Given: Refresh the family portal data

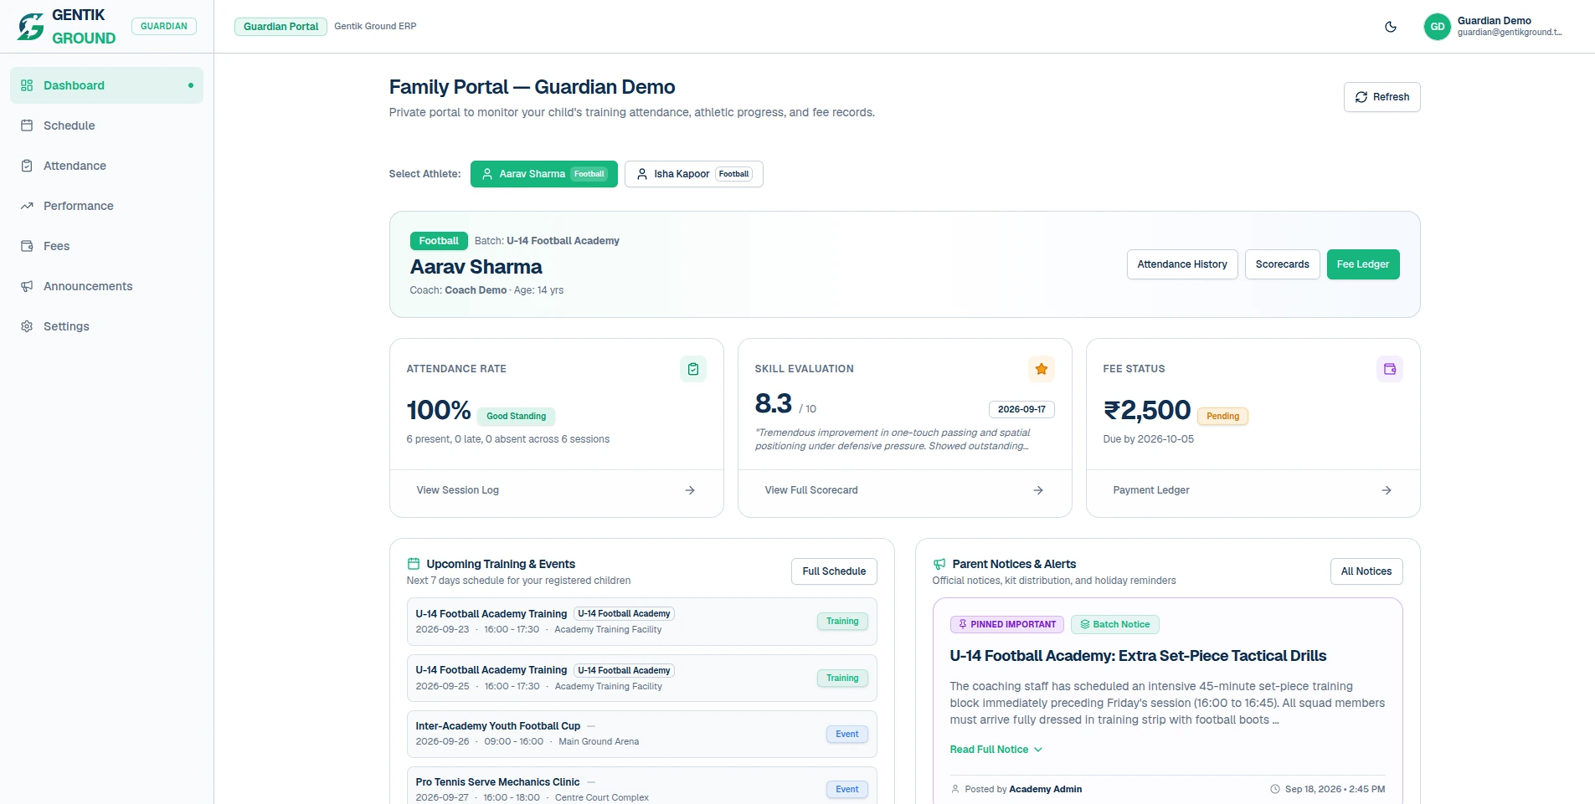Looking at the screenshot, I should [1381, 97].
